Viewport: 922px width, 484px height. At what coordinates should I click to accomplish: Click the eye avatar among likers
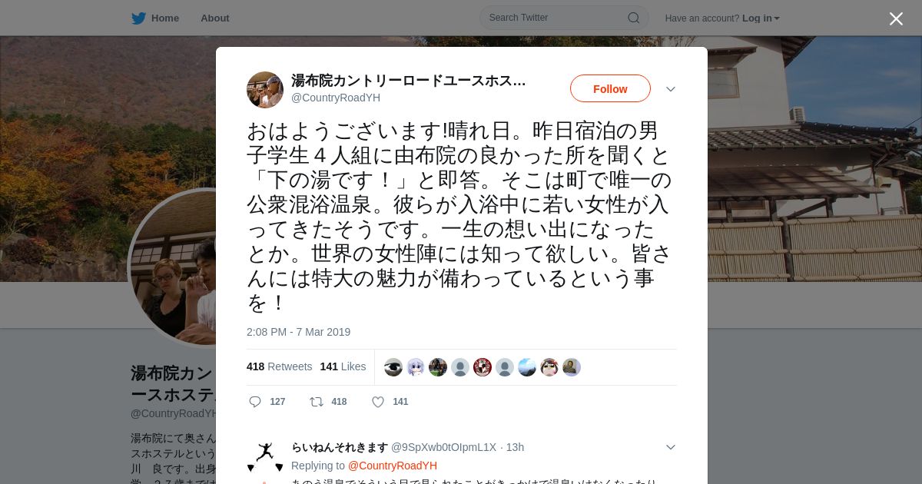click(x=393, y=367)
